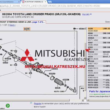Click the green arrow ad button
This screenshot has height=110, width=110.
[x=8, y=106]
